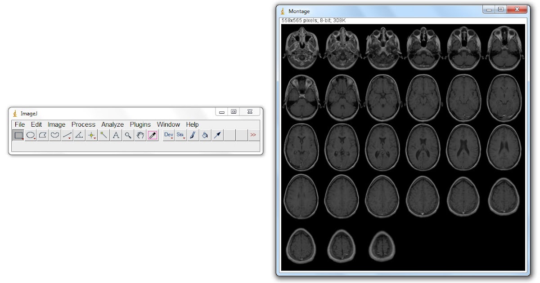Select the magnifying glass zoom tool
Image resolution: width=540 pixels, height=283 pixels.
click(128, 135)
